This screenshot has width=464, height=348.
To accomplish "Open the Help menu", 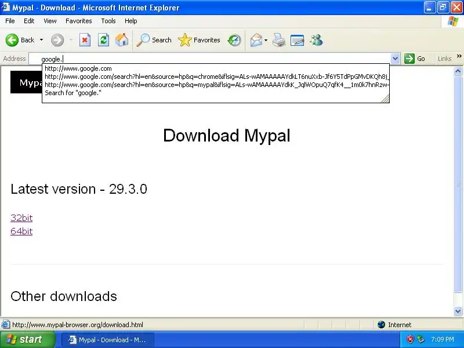I will pos(131,21).
